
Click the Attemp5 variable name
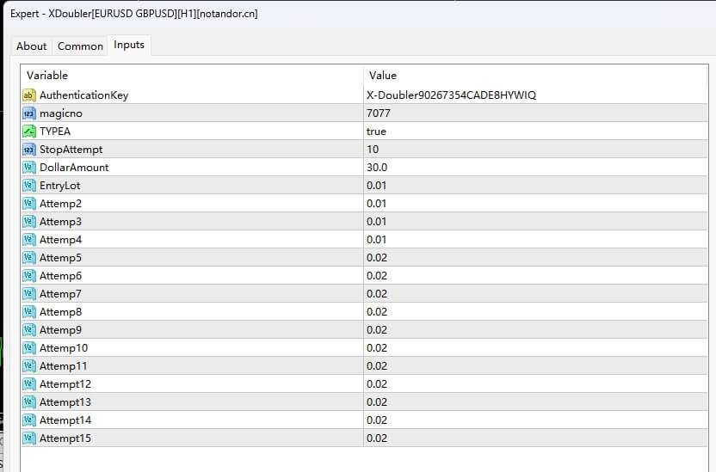(x=61, y=258)
